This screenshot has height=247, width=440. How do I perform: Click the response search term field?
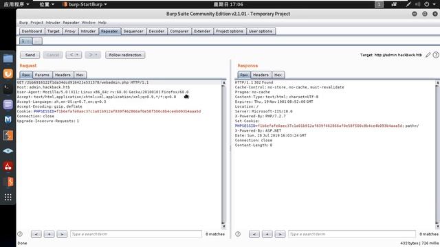pos(351,234)
